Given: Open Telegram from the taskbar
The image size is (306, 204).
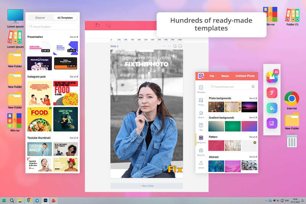Looking at the screenshot, I should [37, 200].
